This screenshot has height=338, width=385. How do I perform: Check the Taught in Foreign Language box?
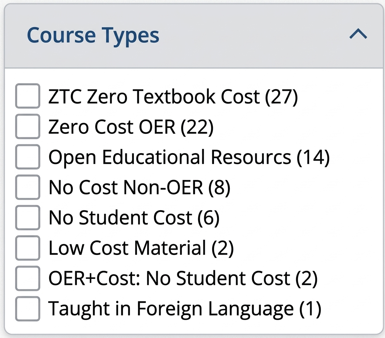coord(27,308)
